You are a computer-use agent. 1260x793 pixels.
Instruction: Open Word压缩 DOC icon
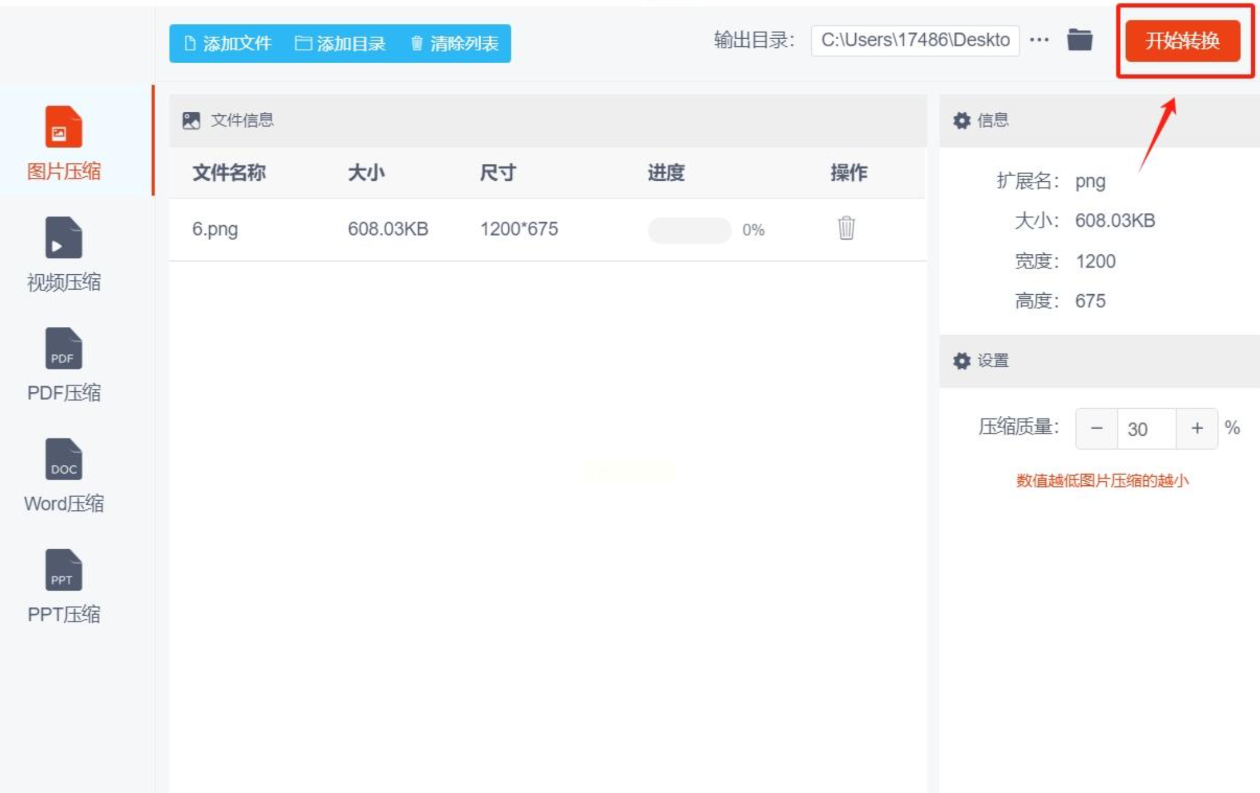coord(63,459)
